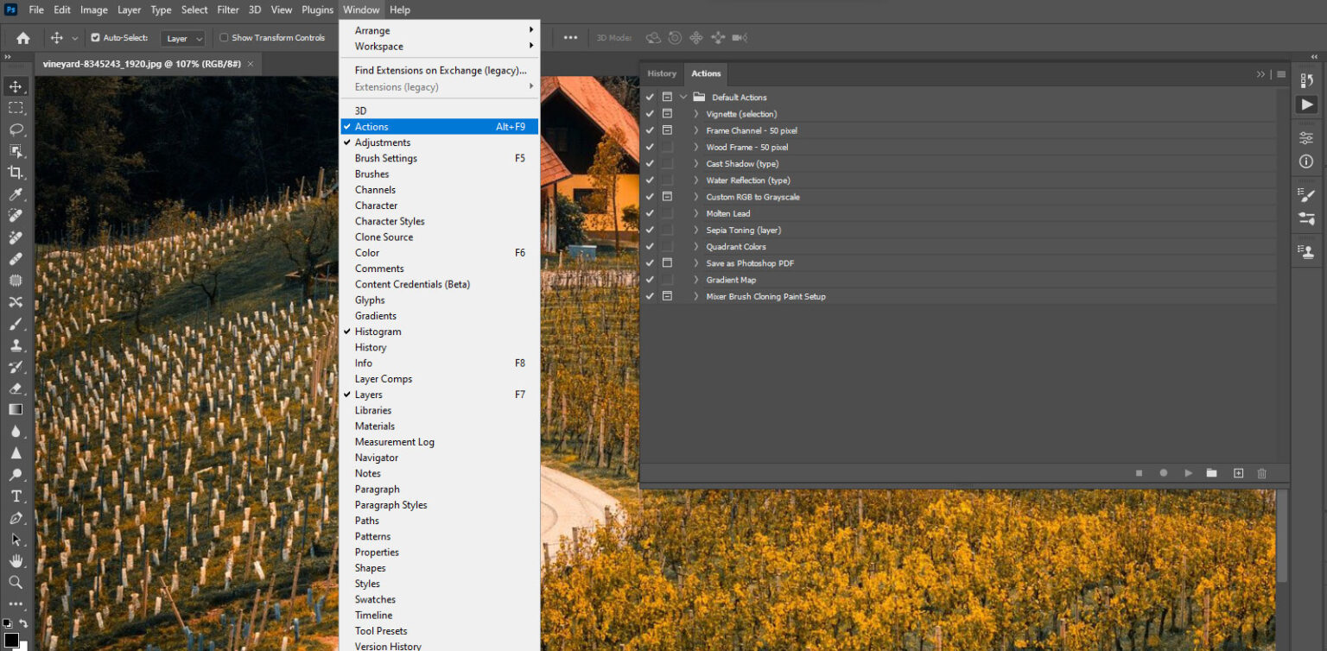Image resolution: width=1327 pixels, height=651 pixels.
Task: Toggle the Auto-Select checkbox
Action: (x=96, y=38)
